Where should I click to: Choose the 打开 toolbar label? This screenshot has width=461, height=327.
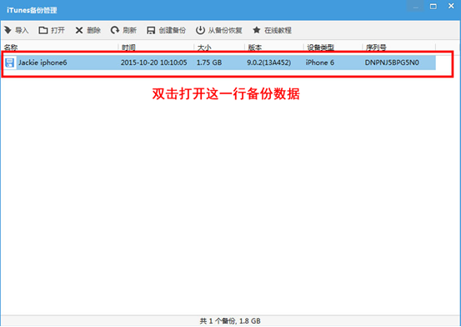[x=58, y=30]
